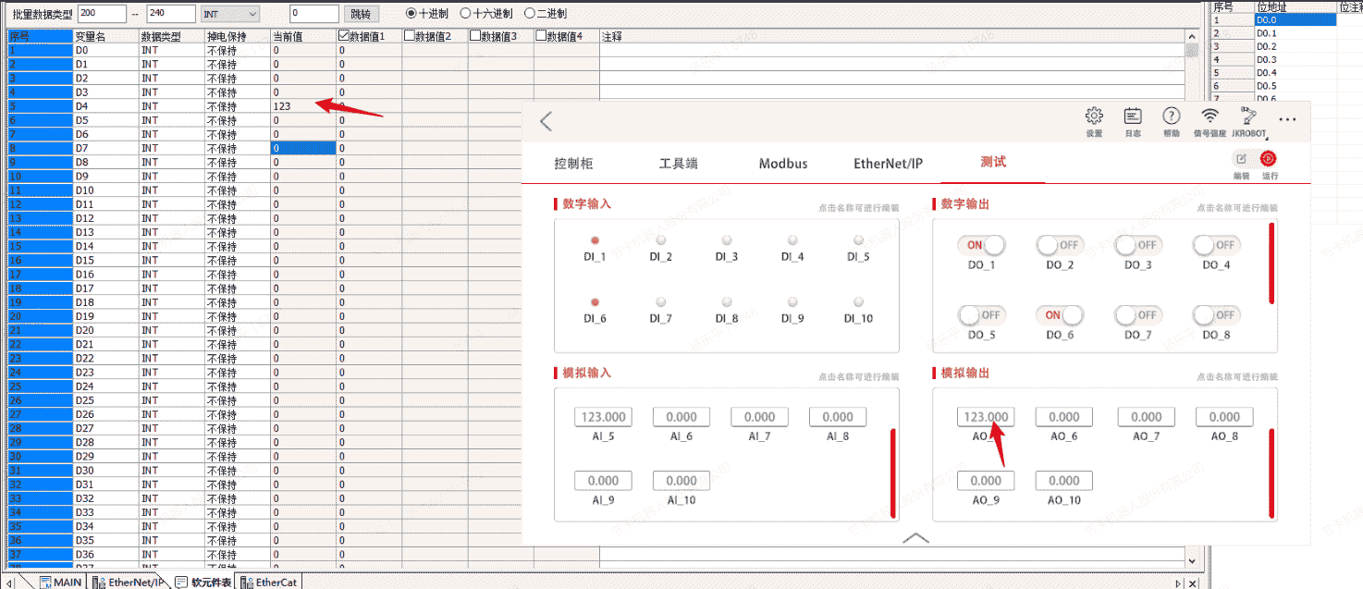Click the AO_6 analog output value field
Screen dimensions: 1363x589
[1063, 417]
